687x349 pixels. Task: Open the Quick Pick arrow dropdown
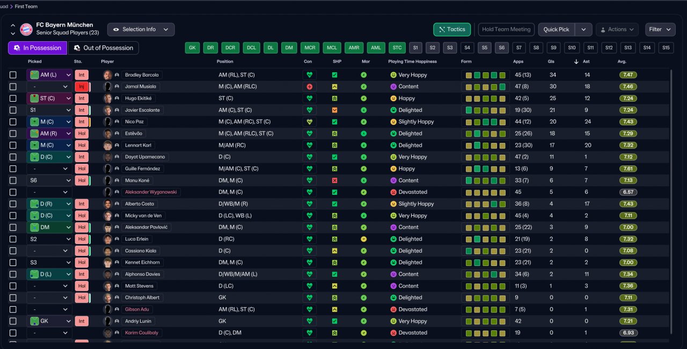point(583,29)
